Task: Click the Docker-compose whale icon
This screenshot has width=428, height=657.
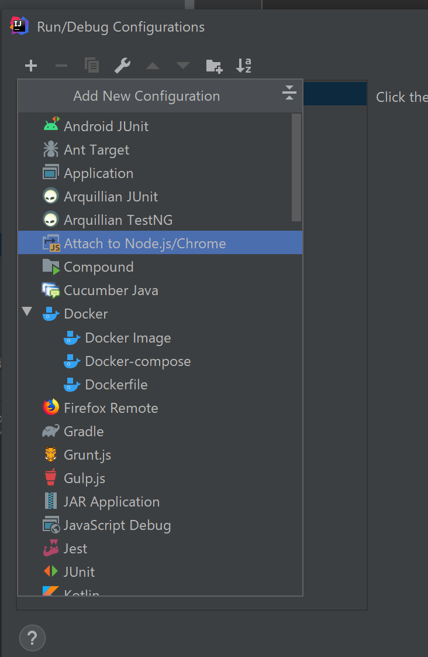Action: tap(72, 361)
